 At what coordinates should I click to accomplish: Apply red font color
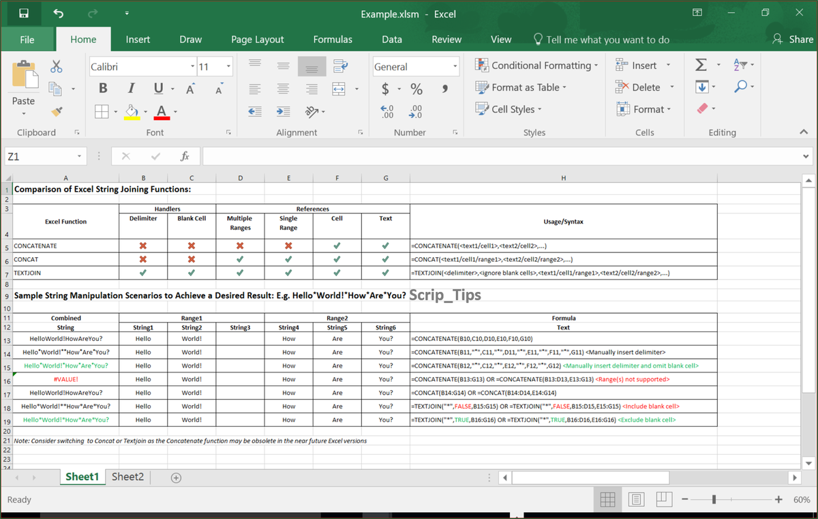coord(162,111)
